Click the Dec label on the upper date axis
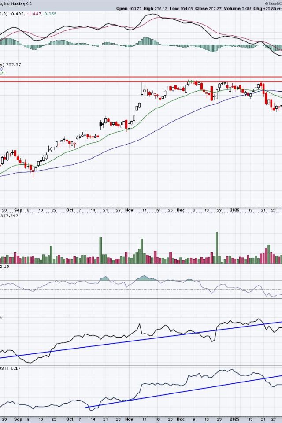Viewport: 282px width, 423px height. pyautogui.click(x=181, y=210)
